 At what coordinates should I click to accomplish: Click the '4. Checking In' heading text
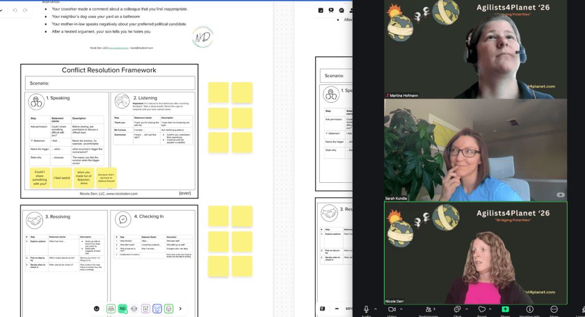click(149, 216)
